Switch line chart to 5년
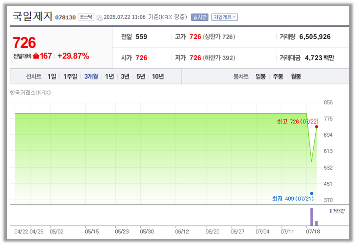The image size is (356, 245). click(x=141, y=77)
